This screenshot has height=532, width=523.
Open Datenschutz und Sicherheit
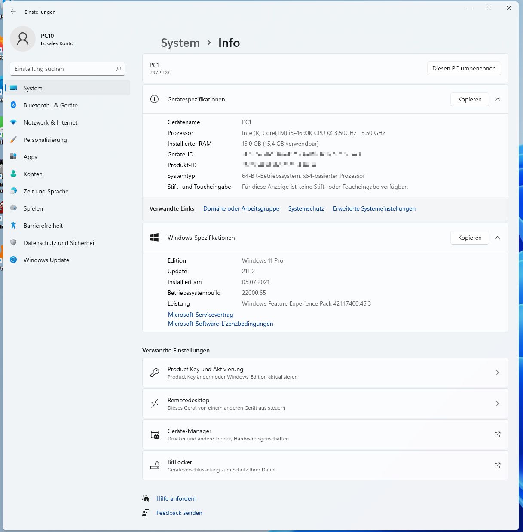[67, 243]
